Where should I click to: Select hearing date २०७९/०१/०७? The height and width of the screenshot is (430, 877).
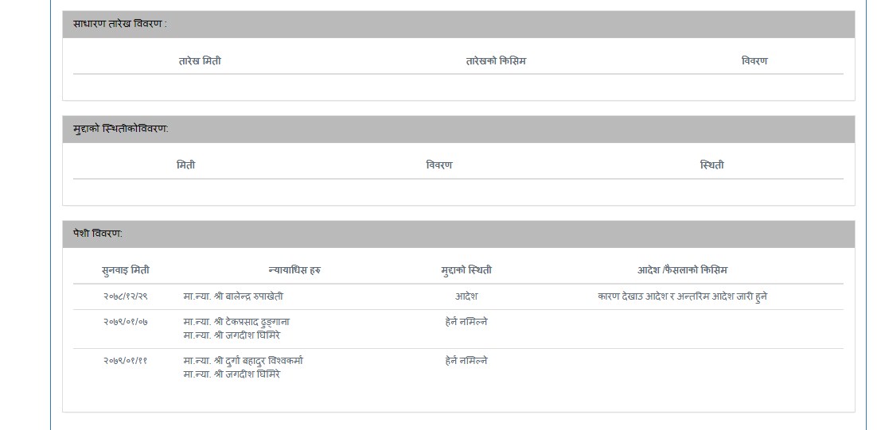click(x=125, y=322)
